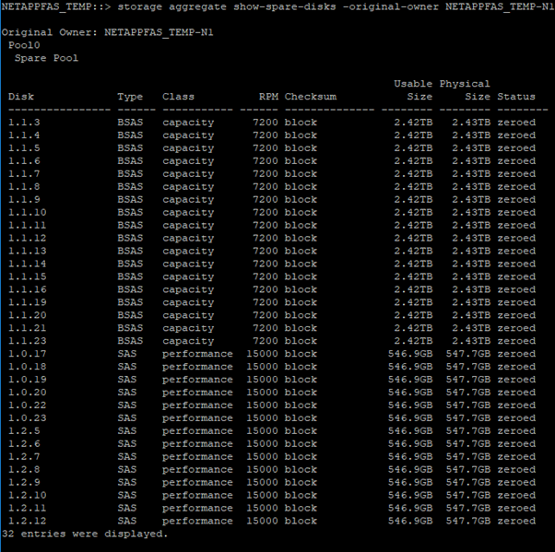The image size is (555, 552).
Task: Select disk name 1.1.8
Action: [24, 186]
